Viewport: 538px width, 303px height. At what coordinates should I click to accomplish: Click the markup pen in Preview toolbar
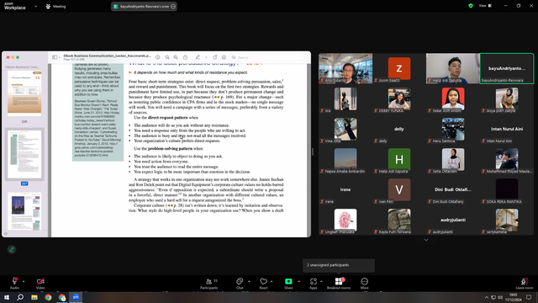(198, 57)
